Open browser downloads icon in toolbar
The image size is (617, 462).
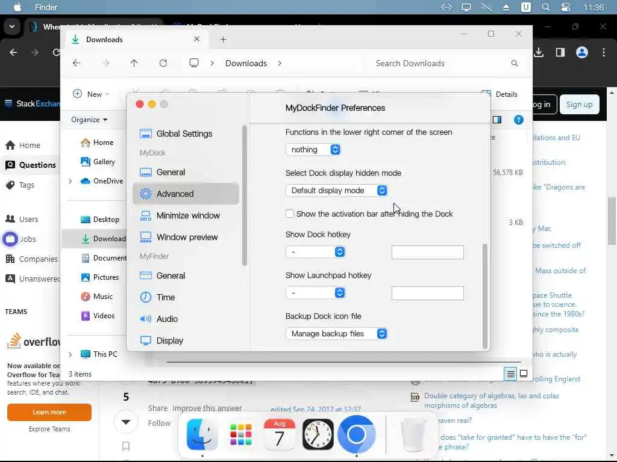pyautogui.click(x=539, y=52)
